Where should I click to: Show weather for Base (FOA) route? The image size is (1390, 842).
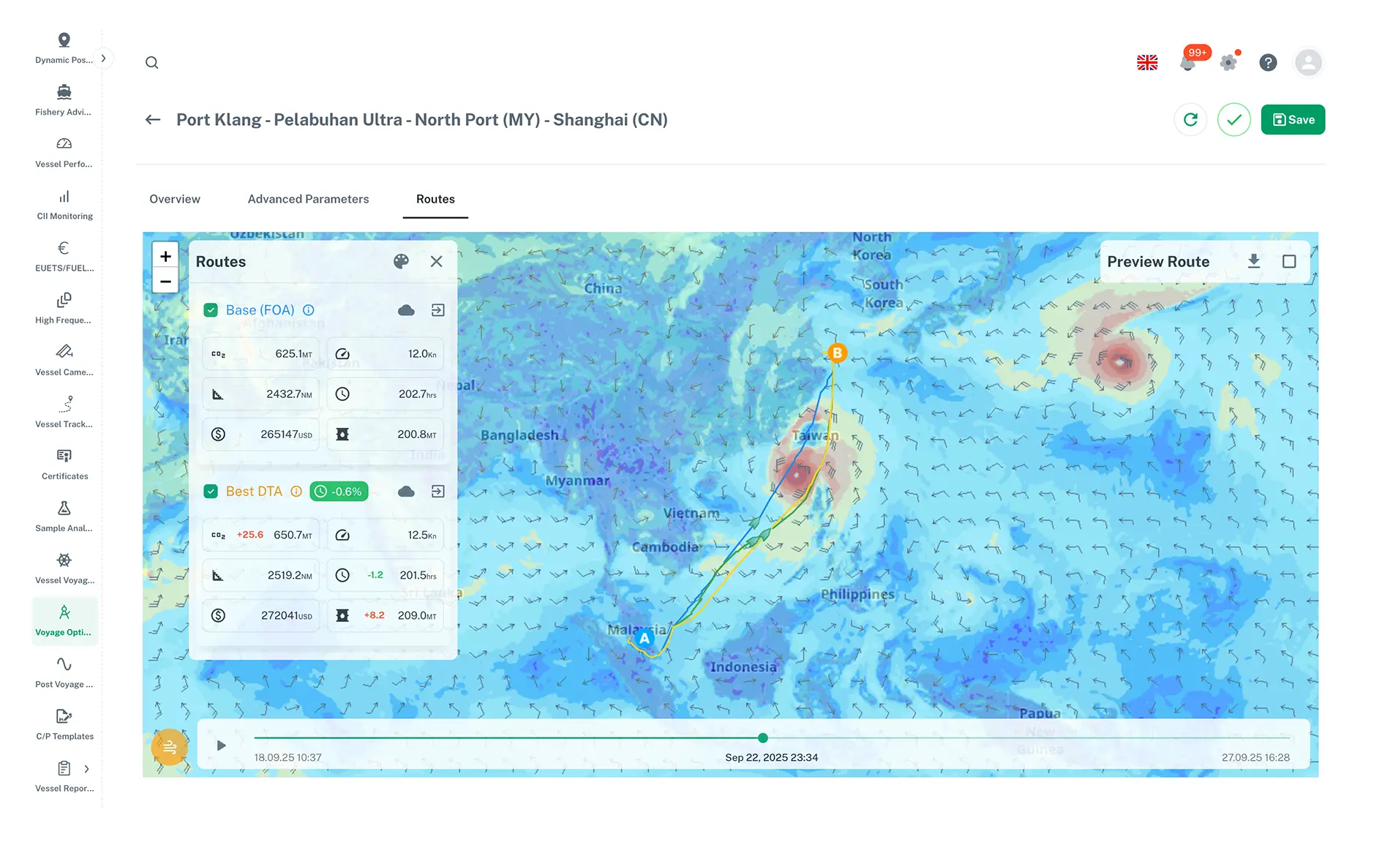pos(406,310)
